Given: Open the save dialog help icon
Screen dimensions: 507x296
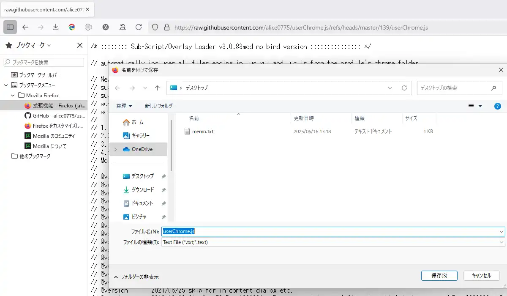Looking at the screenshot, I should pyautogui.click(x=498, y=106).
